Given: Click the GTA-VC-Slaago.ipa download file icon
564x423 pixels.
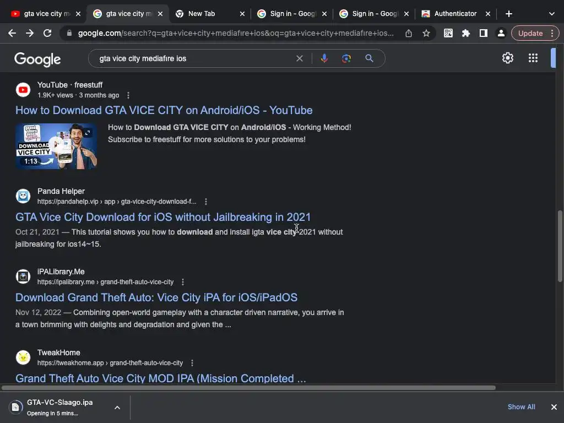Looking at the screenshot, I should (x=15, y=407).
